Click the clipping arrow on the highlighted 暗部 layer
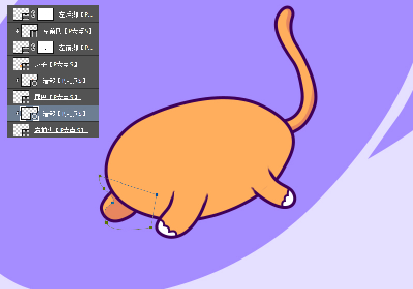This screenshot has width=413, height=289. [17, 114]
